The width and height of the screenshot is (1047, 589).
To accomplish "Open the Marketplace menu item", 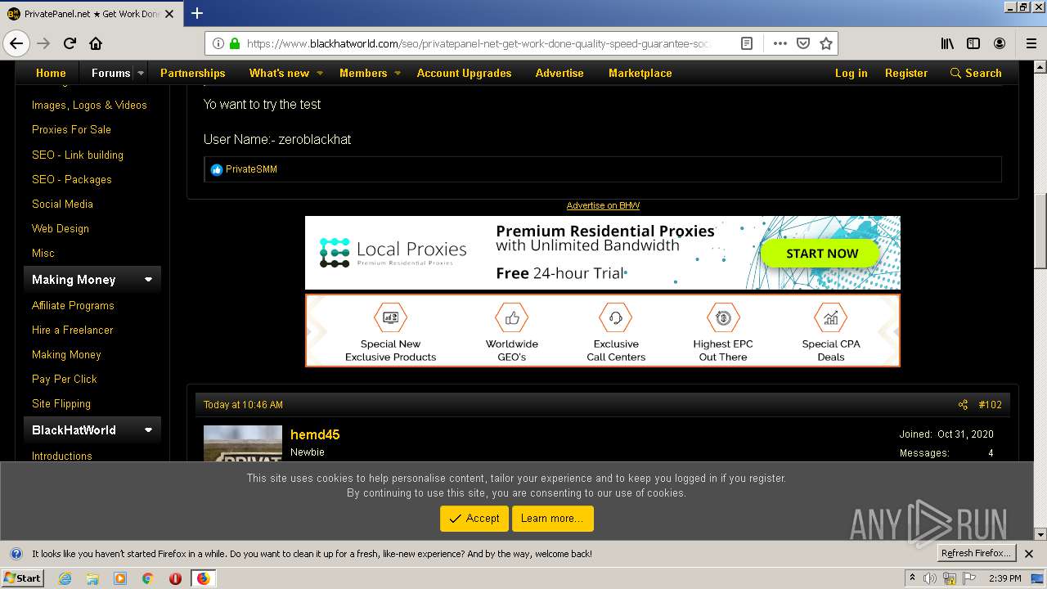I will point(640,73).
